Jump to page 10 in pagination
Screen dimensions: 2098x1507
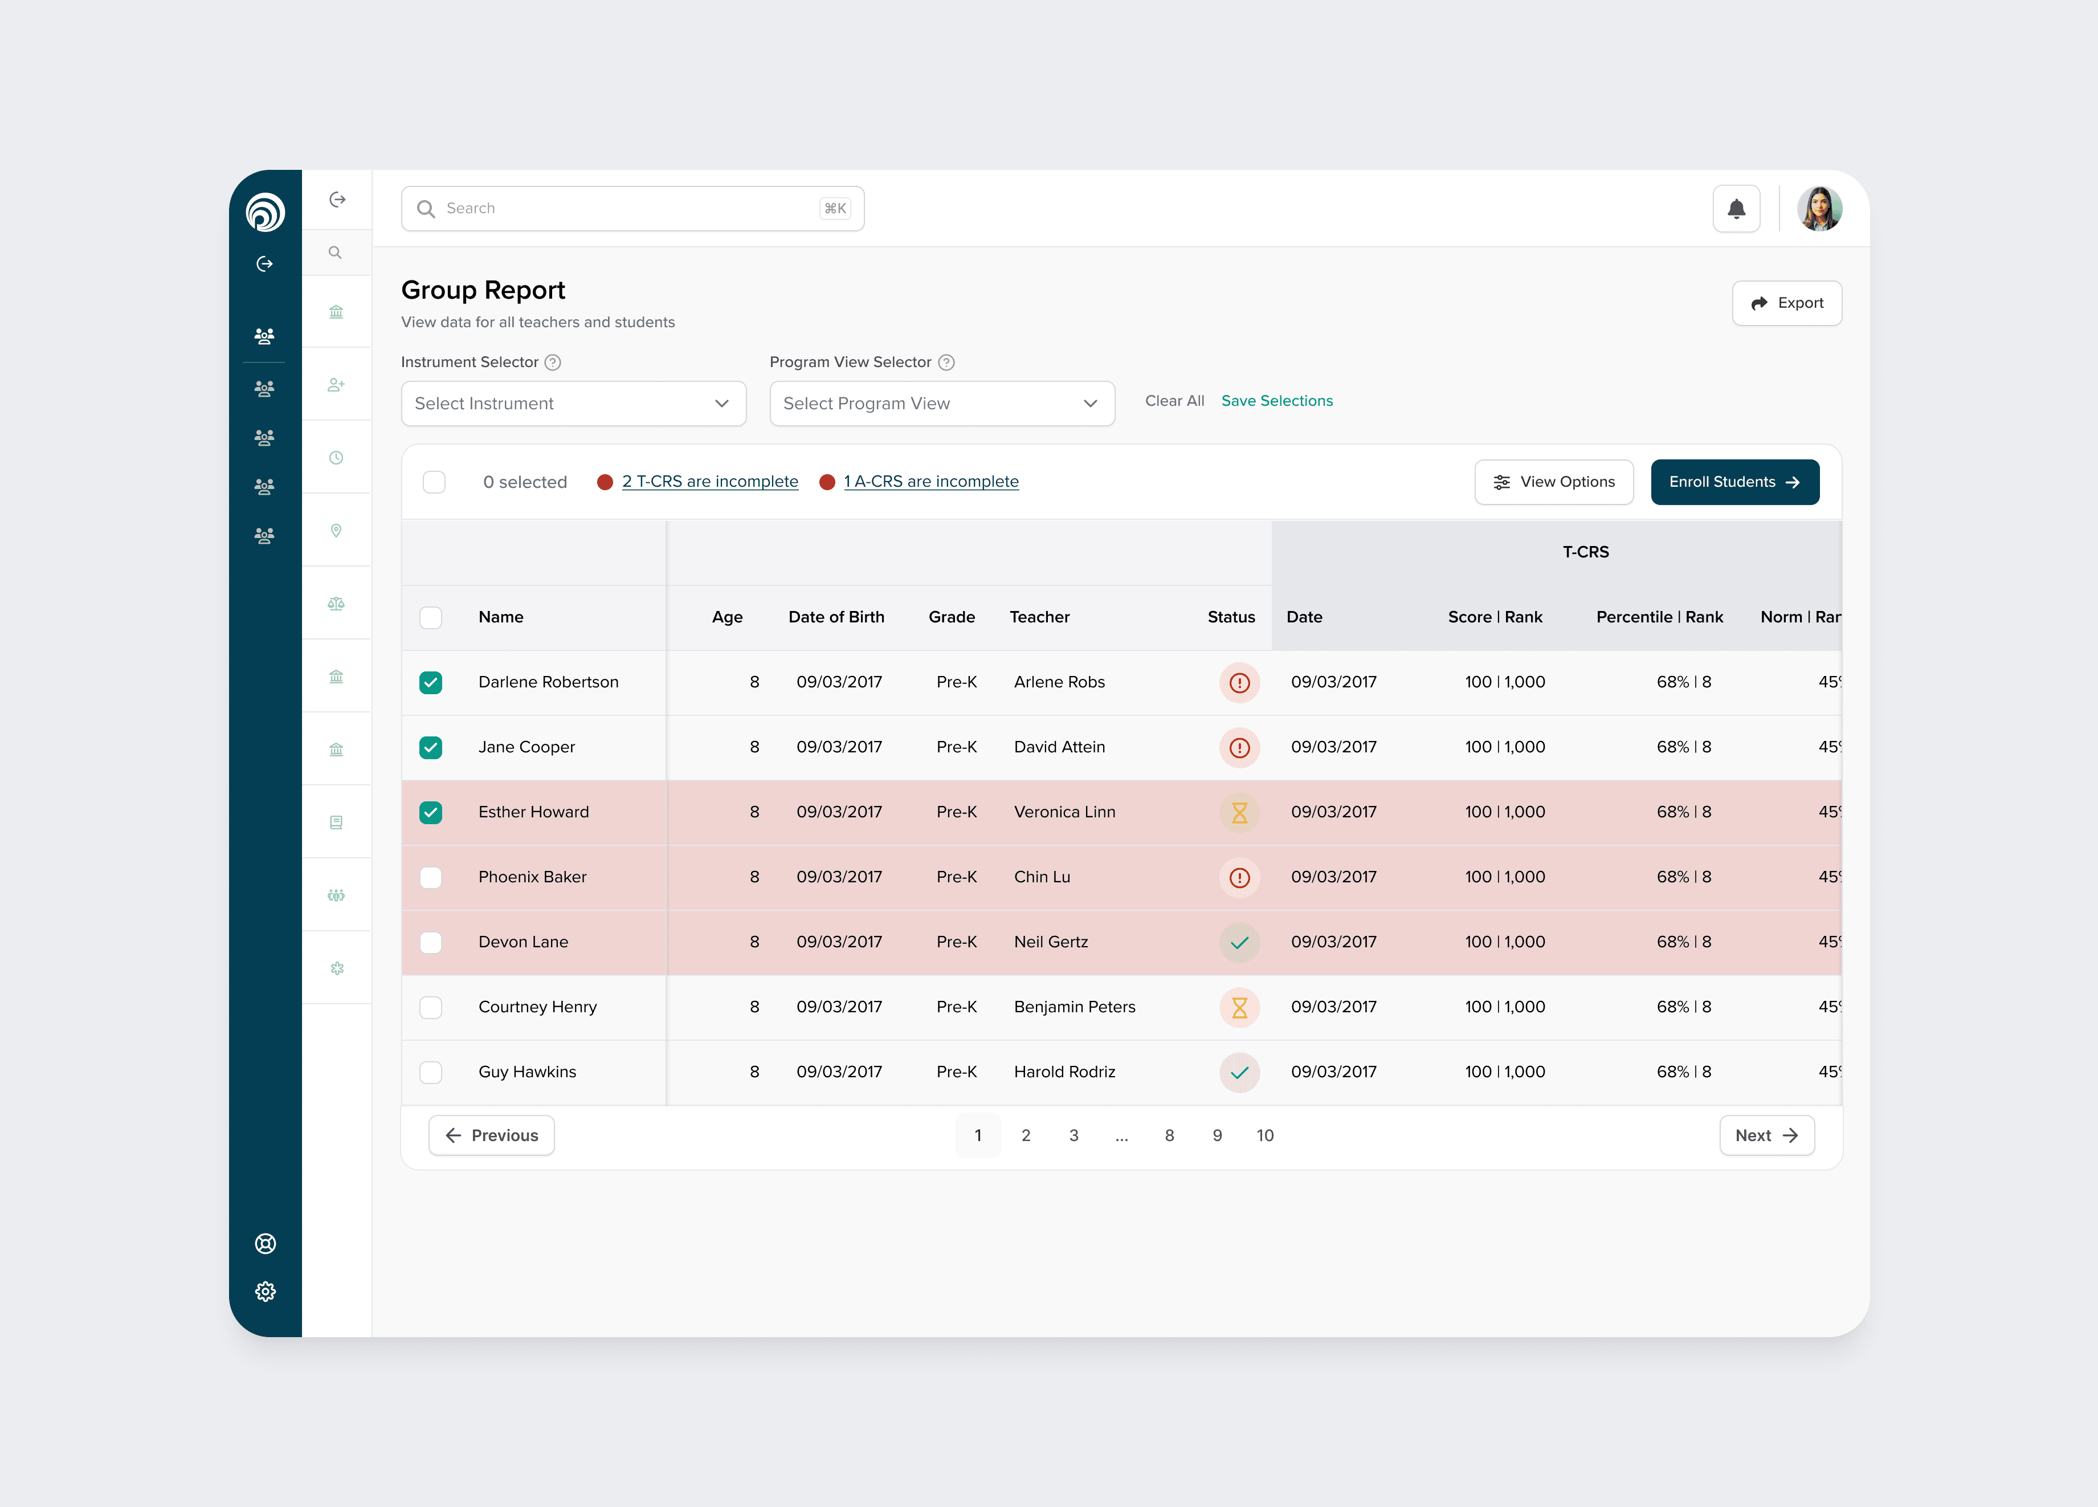click(x=1264, y=1135)
